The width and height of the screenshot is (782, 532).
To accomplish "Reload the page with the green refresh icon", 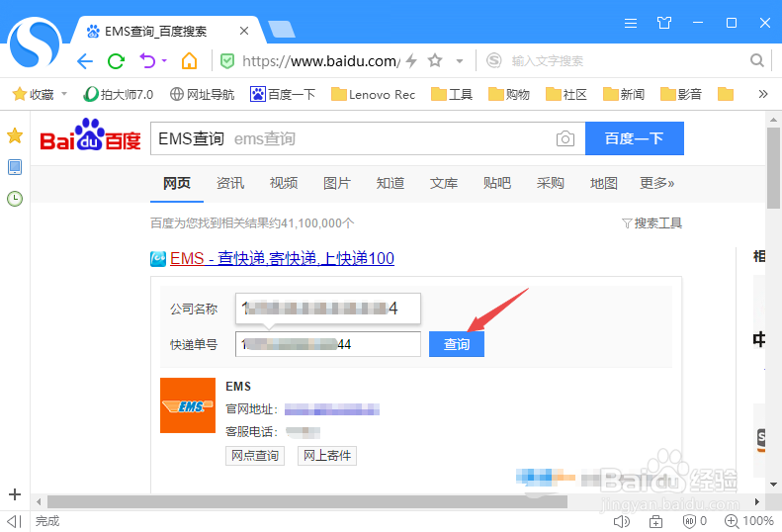I will (117, 61).
